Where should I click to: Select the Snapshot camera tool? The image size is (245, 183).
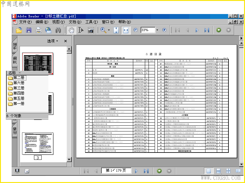91,30
